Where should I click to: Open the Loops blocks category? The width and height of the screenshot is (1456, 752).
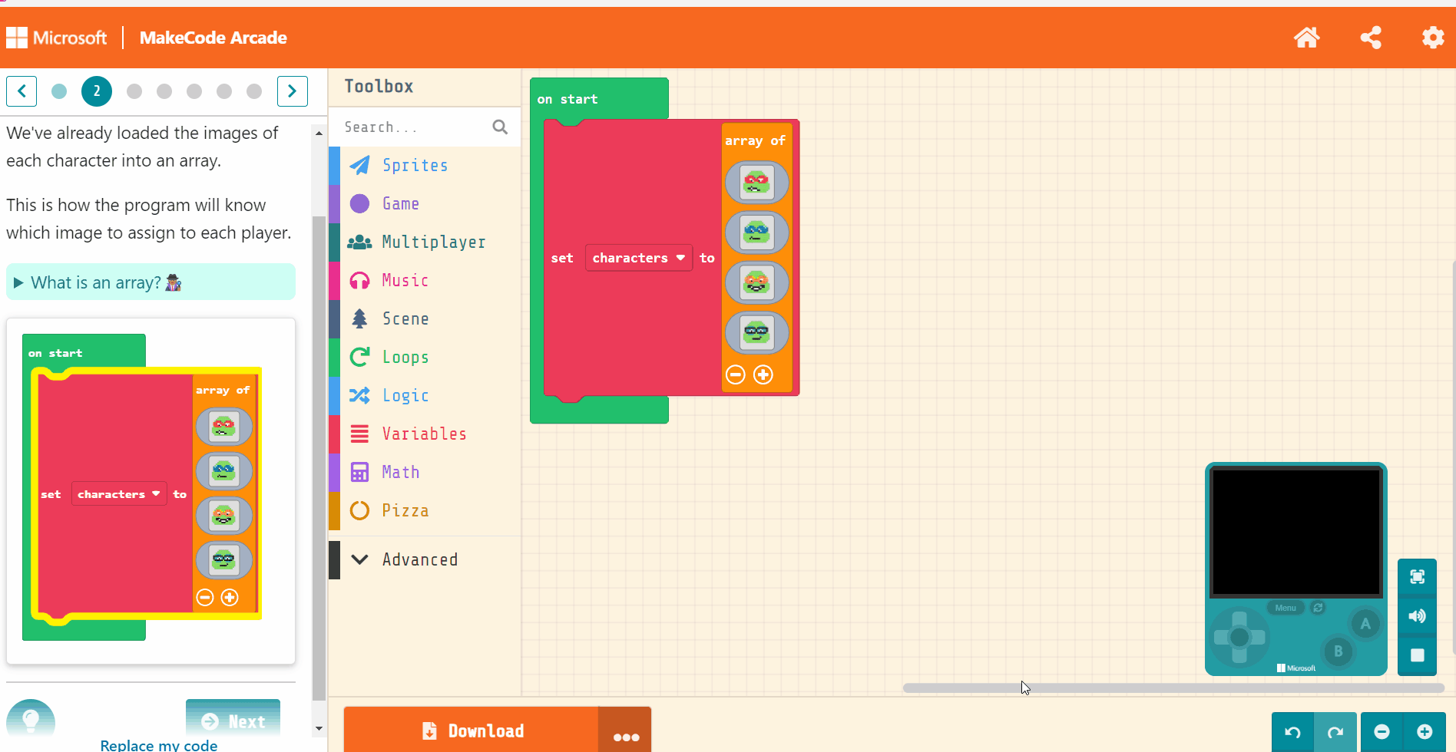(405, 357)
